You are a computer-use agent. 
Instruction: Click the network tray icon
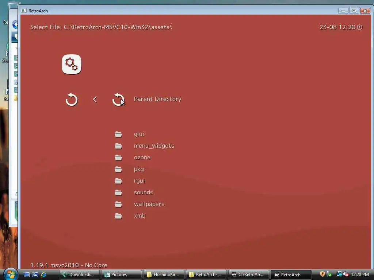pyautogui.click(x=339, y=274)
